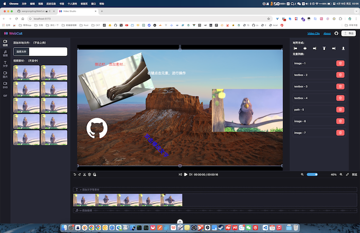
Task: Open the audio (music note) sidebar panel
Action: (x=5, y=54)
